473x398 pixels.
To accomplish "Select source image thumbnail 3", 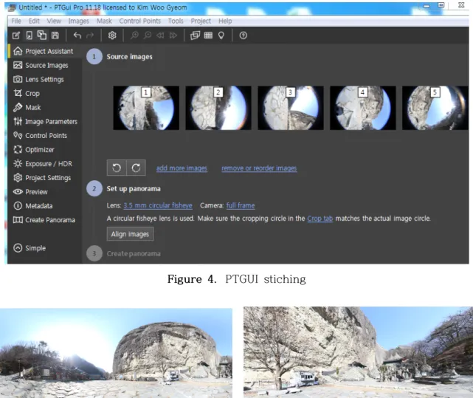I will coord(291,108).
